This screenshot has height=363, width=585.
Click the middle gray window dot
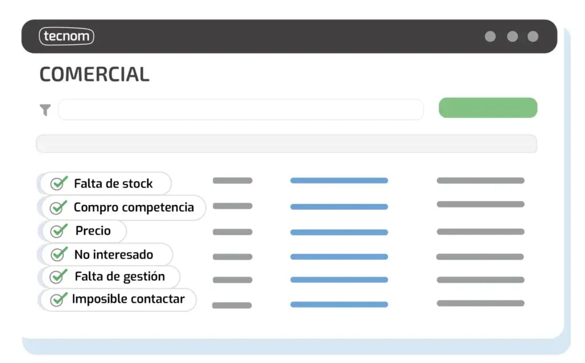[x=512, y=37]
